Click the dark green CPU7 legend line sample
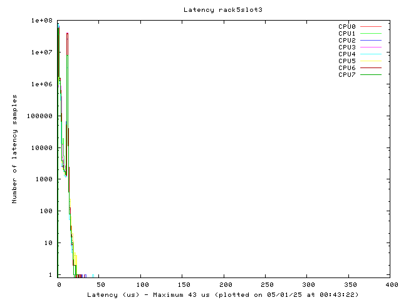The image size is (401, 300). tap(371, 75)
